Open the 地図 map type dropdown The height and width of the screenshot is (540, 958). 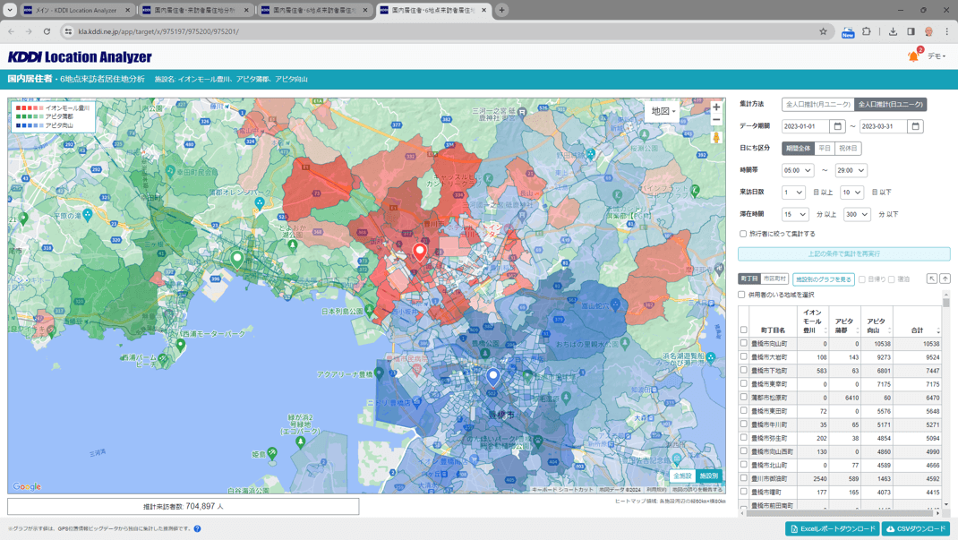(x=663, y=111)
